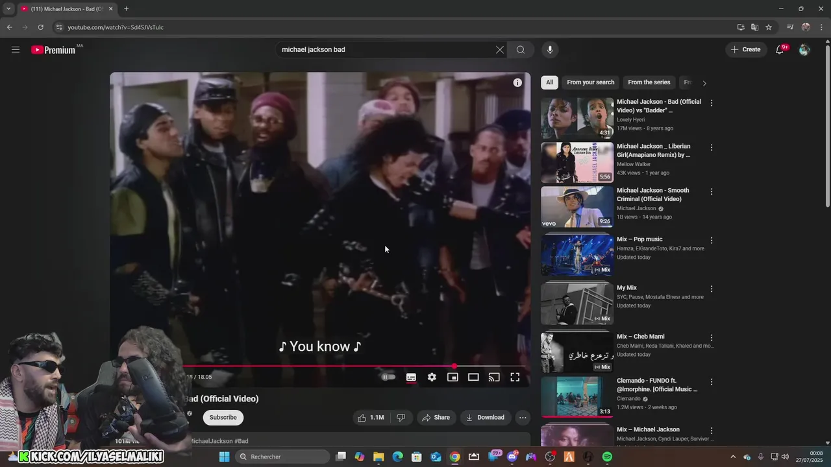831x467 pixels.
Task: Open options for Liberian Girl remix
Action: (712, 148)
